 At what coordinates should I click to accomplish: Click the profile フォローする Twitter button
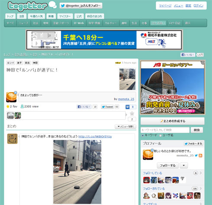[x=193, y=144]
